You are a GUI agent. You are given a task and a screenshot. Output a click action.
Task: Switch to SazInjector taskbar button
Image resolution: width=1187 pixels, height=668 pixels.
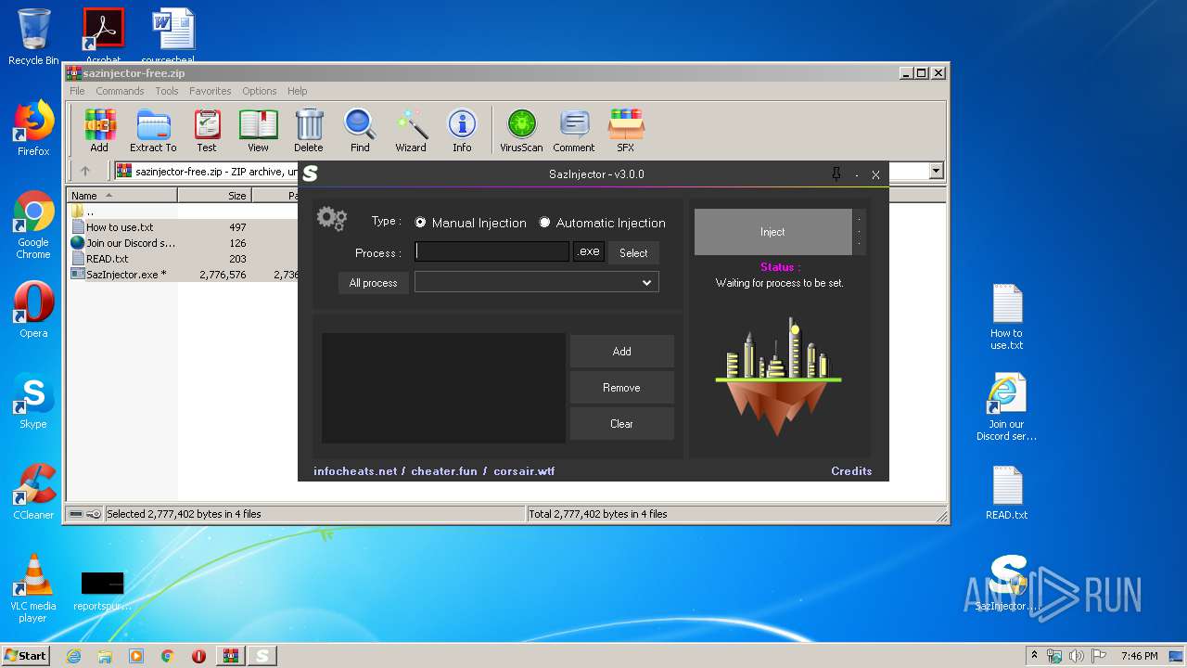[262, 656]
